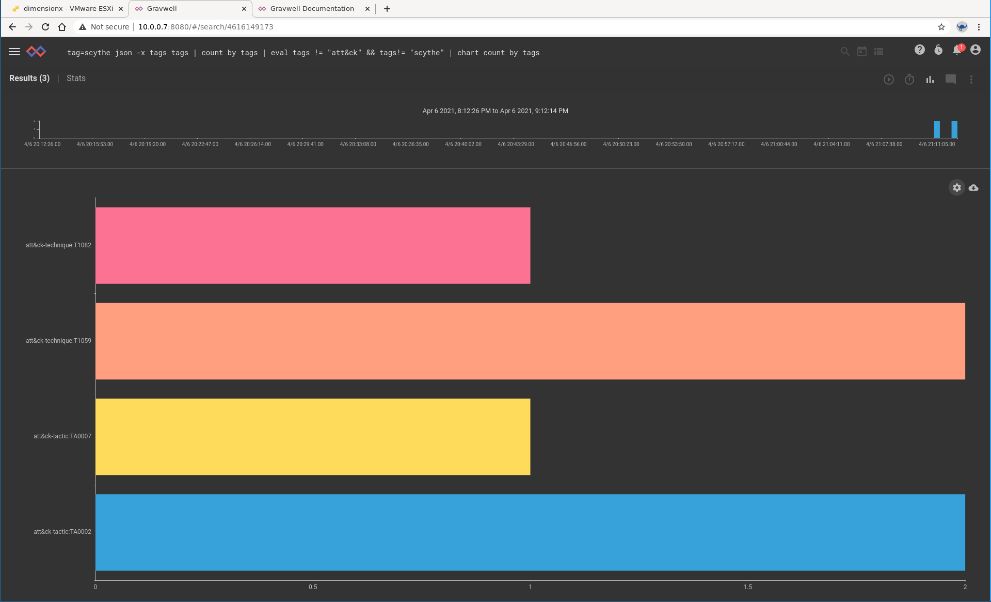Screen dimensions: 991x602
Task: Click the att&ck-tactic:TA0002 axis label
Action: [x=62, y=532]
